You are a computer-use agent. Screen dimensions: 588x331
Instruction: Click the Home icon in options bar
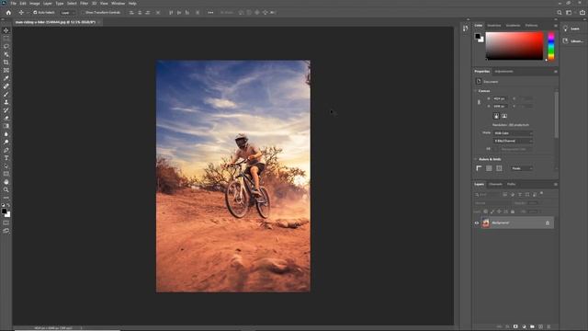[8, 12]
